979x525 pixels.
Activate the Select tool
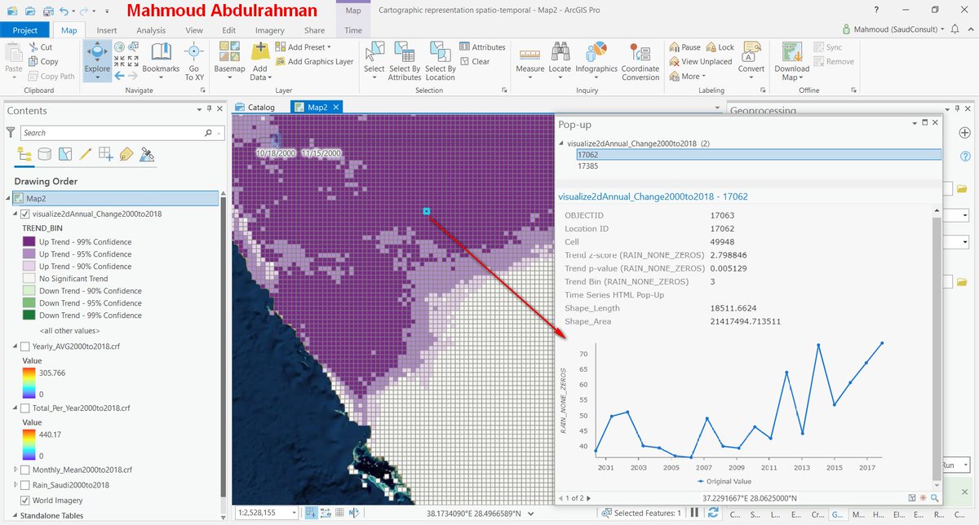[374, 61]
